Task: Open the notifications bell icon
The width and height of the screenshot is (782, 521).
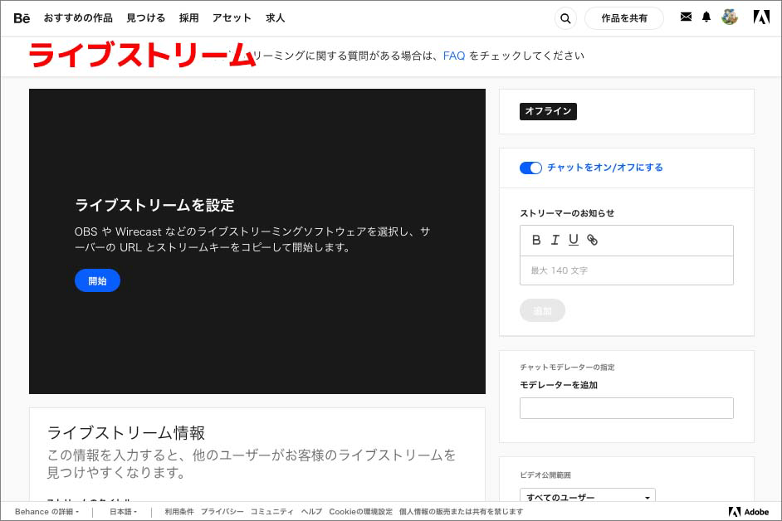Action: (x=706, y=17)
